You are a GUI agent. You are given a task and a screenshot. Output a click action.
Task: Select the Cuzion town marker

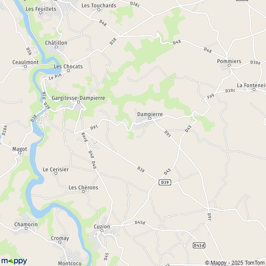click(102, 231)
